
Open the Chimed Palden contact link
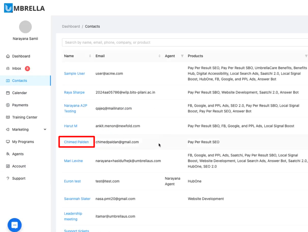pyautogui.click(x=76, y=142)
